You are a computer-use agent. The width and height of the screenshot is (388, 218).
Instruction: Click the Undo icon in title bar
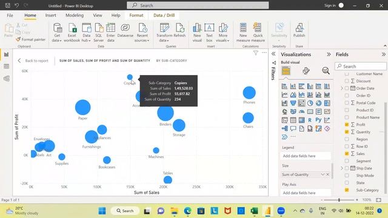pos(16,5)
